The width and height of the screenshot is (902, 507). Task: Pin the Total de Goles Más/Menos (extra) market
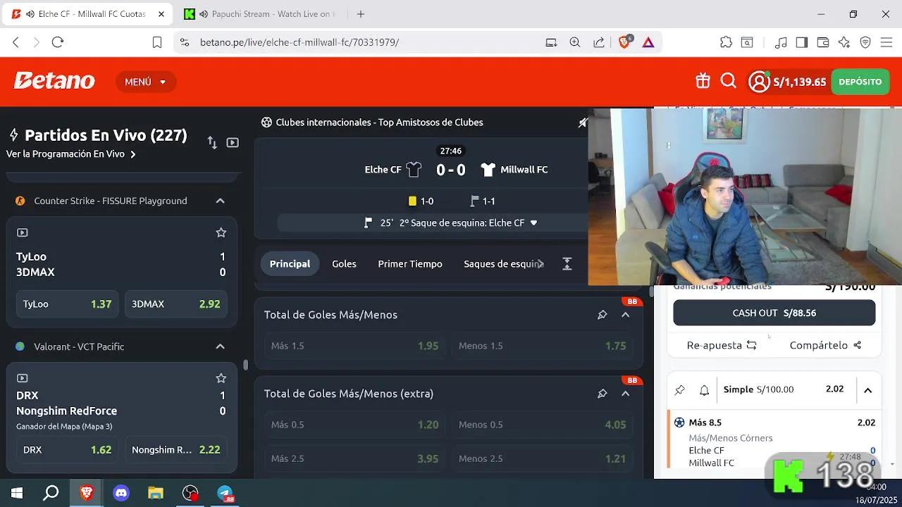602,394
